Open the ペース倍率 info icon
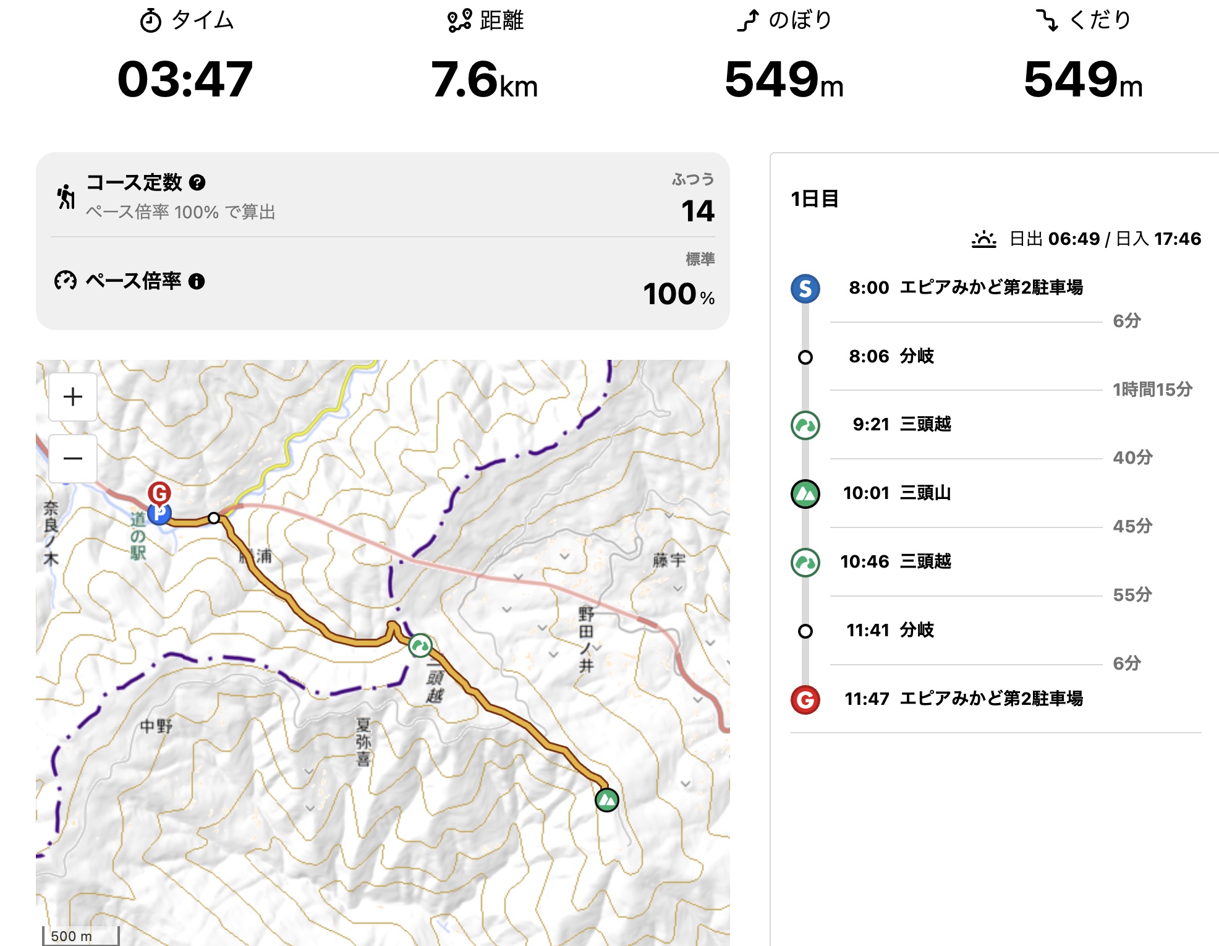 tap(197, 281)
